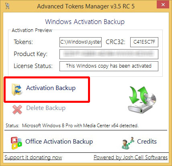Click the Activation Preview group label
The height and width of the screenshot is (166, 172).
coord(32,30)
